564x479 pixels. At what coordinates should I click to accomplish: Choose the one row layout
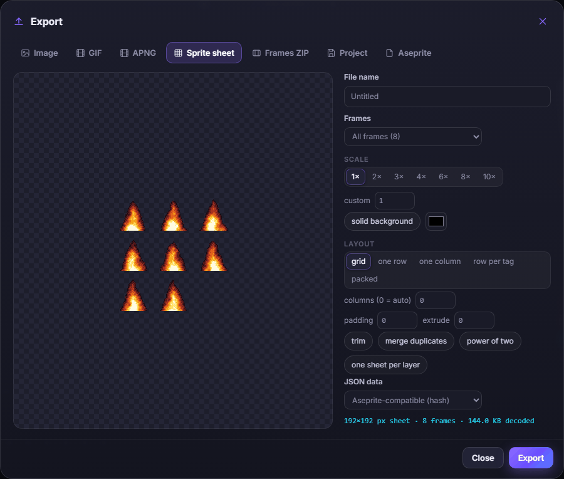coord(392,261)
